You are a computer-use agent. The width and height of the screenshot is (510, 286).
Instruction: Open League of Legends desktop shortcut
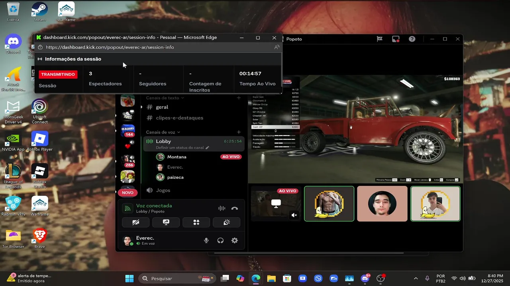pos(13,176)
